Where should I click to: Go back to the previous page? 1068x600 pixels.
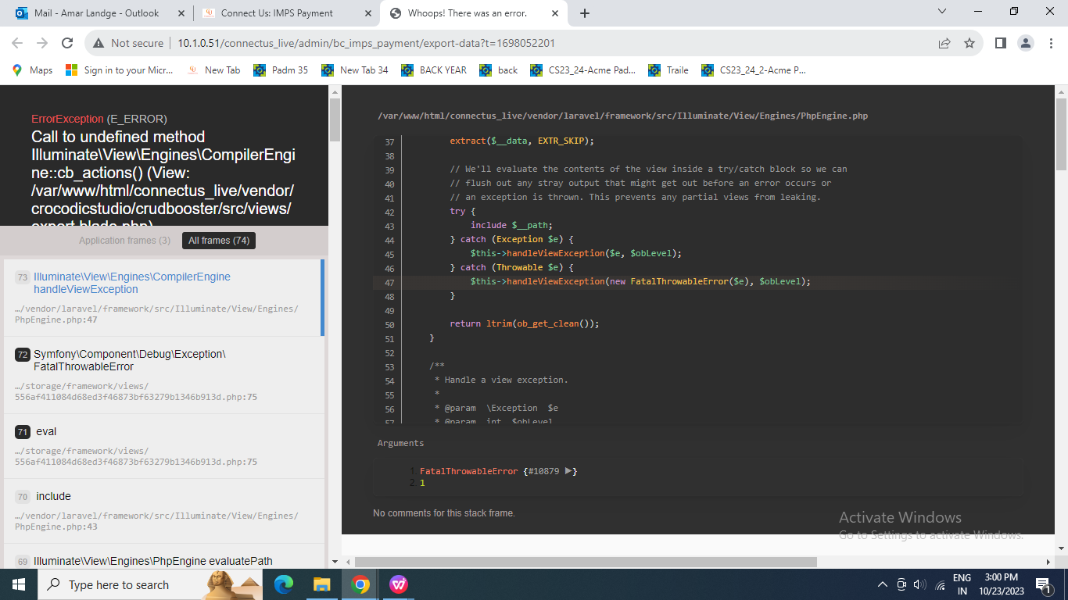pos(17,43)
